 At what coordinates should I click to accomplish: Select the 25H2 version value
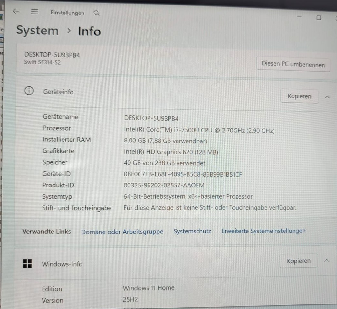[x=130, y=299]
